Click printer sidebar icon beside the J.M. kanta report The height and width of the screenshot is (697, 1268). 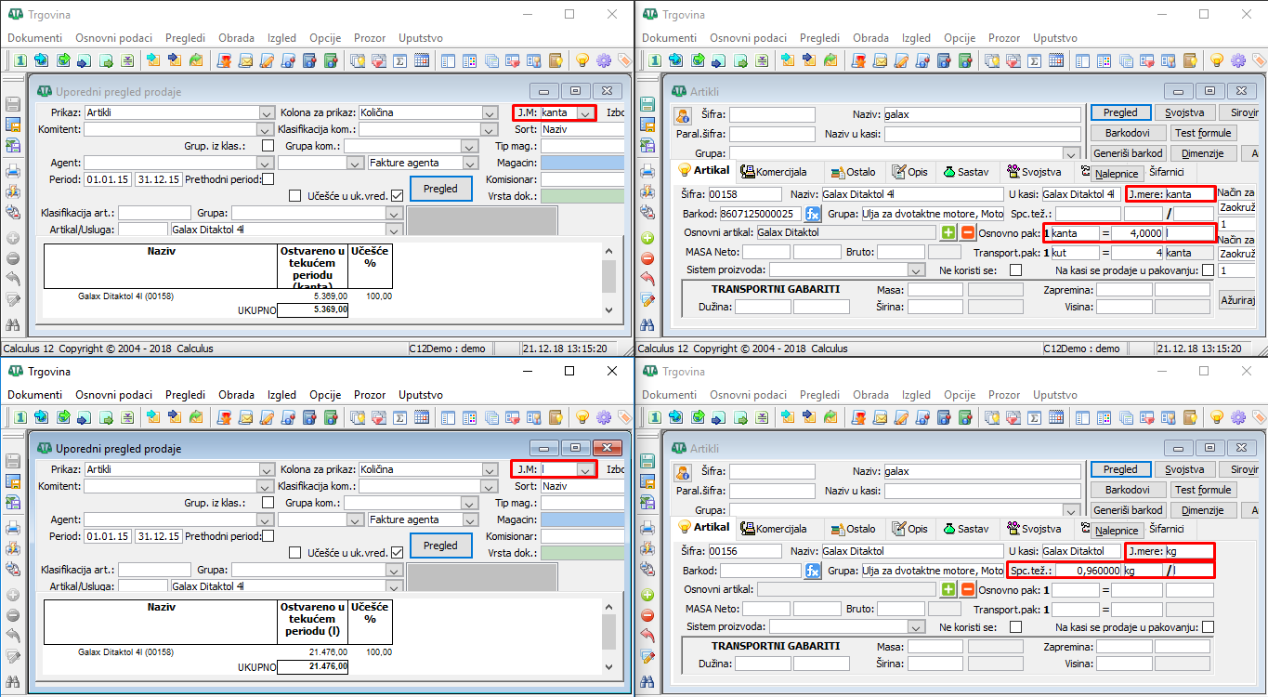pyautogui.click(x=13, y=171)
